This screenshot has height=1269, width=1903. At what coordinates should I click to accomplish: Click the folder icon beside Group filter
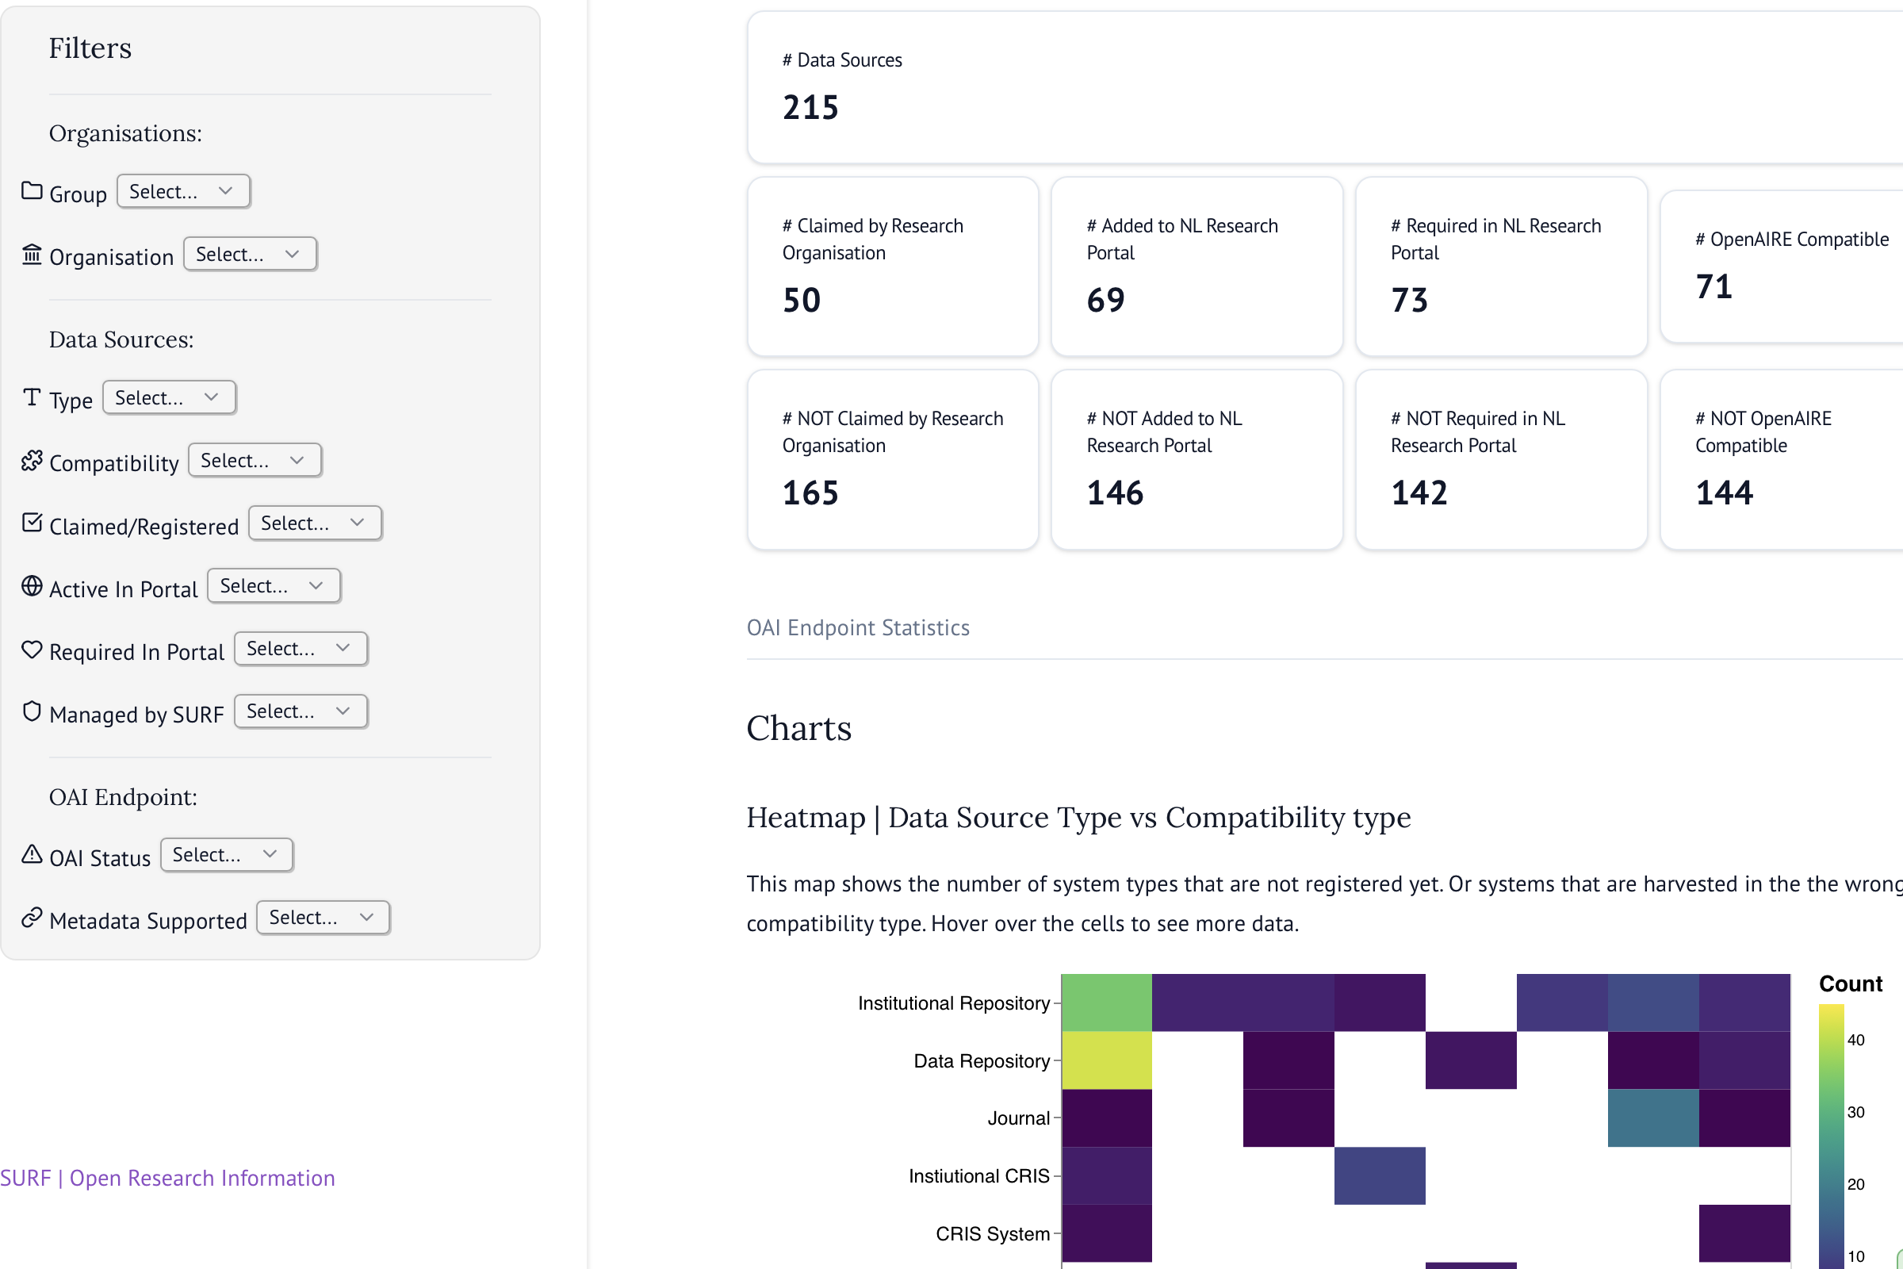pyautogui.click(x=31, y=191)
